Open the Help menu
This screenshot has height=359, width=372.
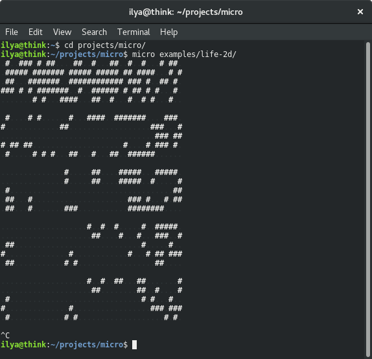click(x=169, y=32)
